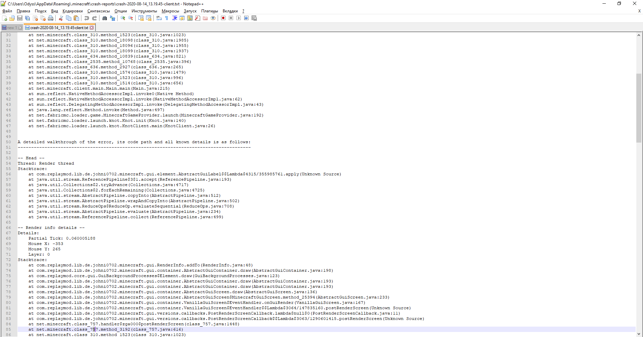Click the "Thread: Render thread" line

tap(46, 163)
